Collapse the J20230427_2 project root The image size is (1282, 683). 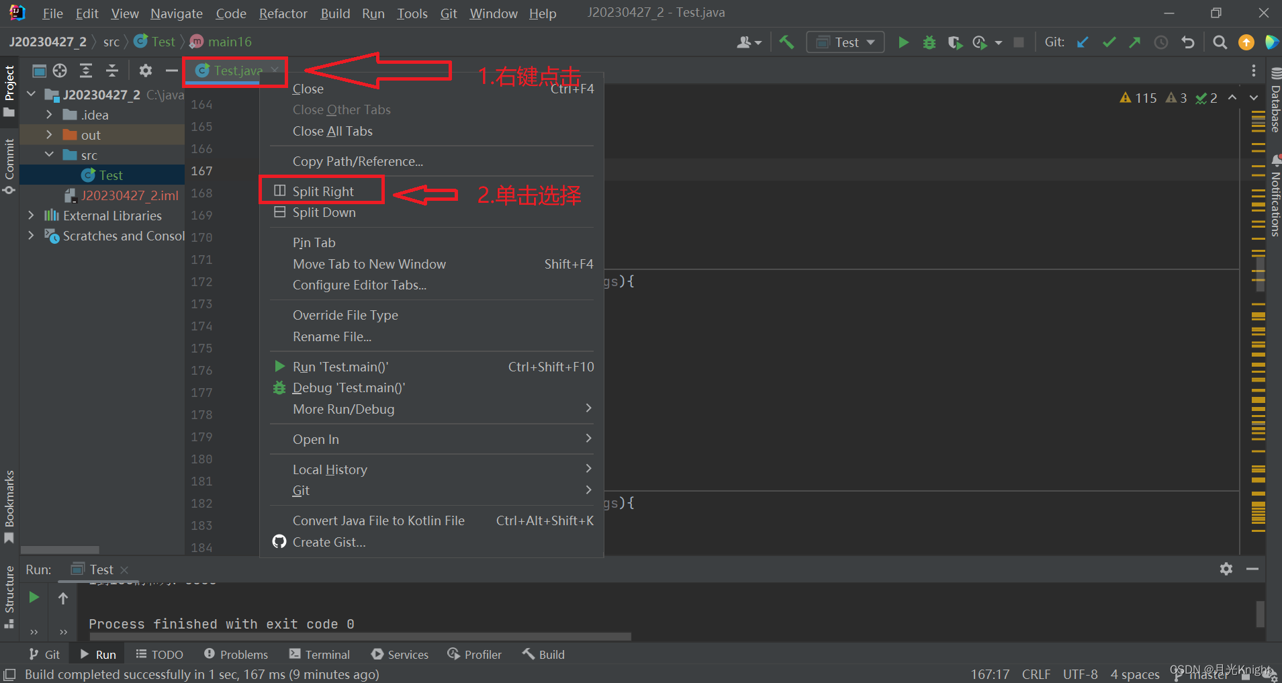pyautogui.click(x=31, y=94)
